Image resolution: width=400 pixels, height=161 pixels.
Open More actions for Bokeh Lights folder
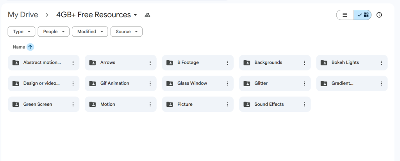click(381, 63)
